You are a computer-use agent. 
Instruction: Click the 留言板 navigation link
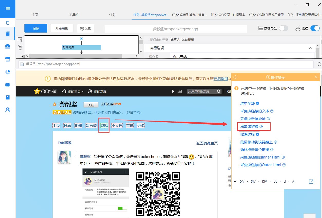pos(91,126)
